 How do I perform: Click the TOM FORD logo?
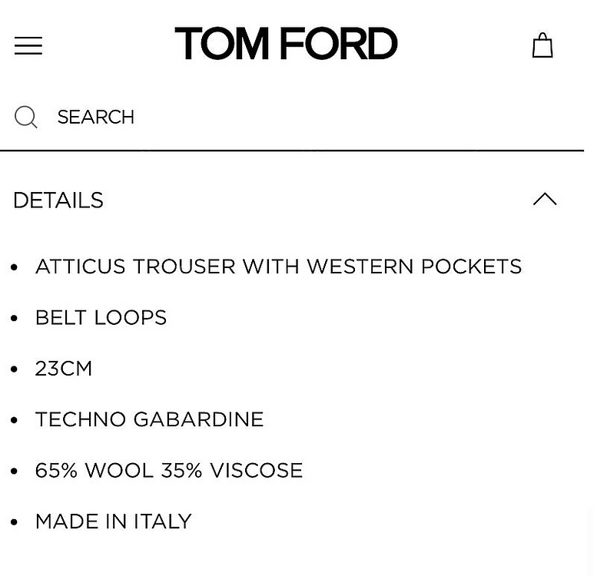pos(286,43)
